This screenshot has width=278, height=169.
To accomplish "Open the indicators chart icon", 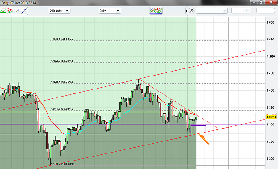I will [x=156, y=11].
